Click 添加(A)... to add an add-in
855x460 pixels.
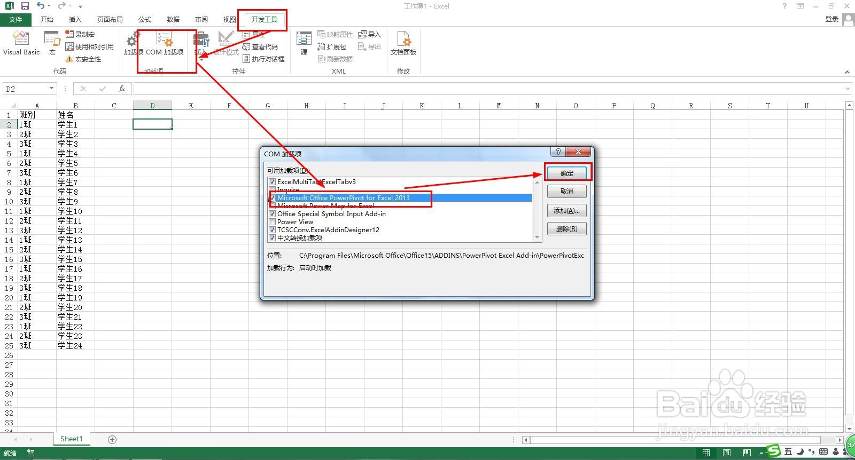pos(567,210)
